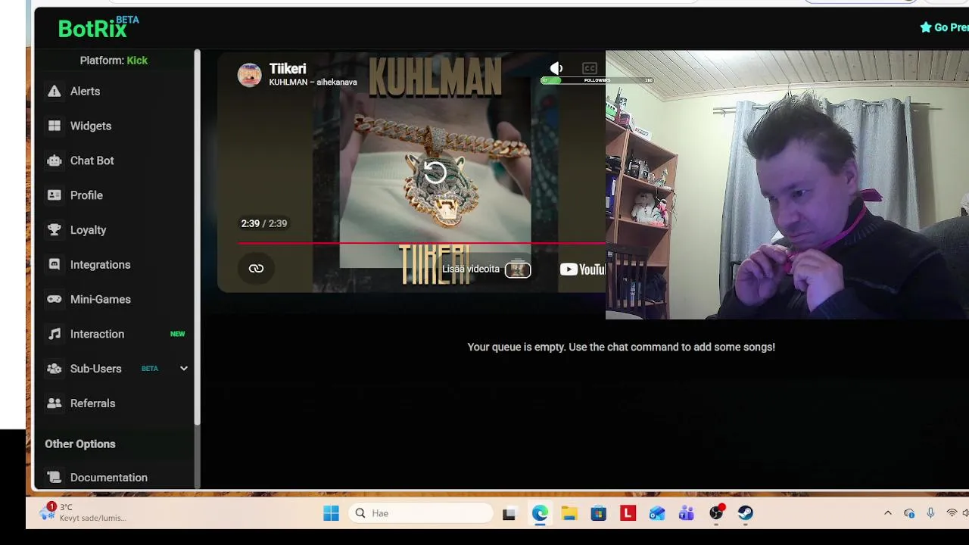Mute the video with the speaker icon
Viewport: 969px width, 545px height.
556,69
